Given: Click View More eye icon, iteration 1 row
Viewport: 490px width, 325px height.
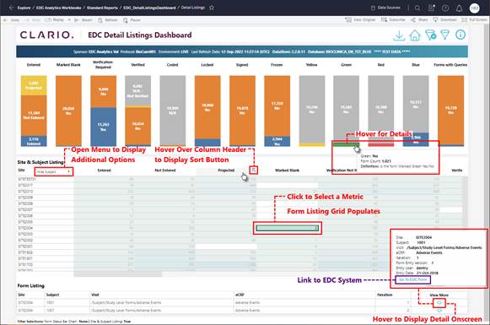Looking at the screenshot, I should (439, 303).
